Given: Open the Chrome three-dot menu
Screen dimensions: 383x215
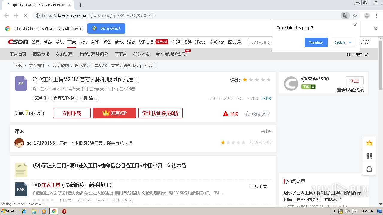Looking at the screenshot, I should pyautogui.click(x=376, y=16).
